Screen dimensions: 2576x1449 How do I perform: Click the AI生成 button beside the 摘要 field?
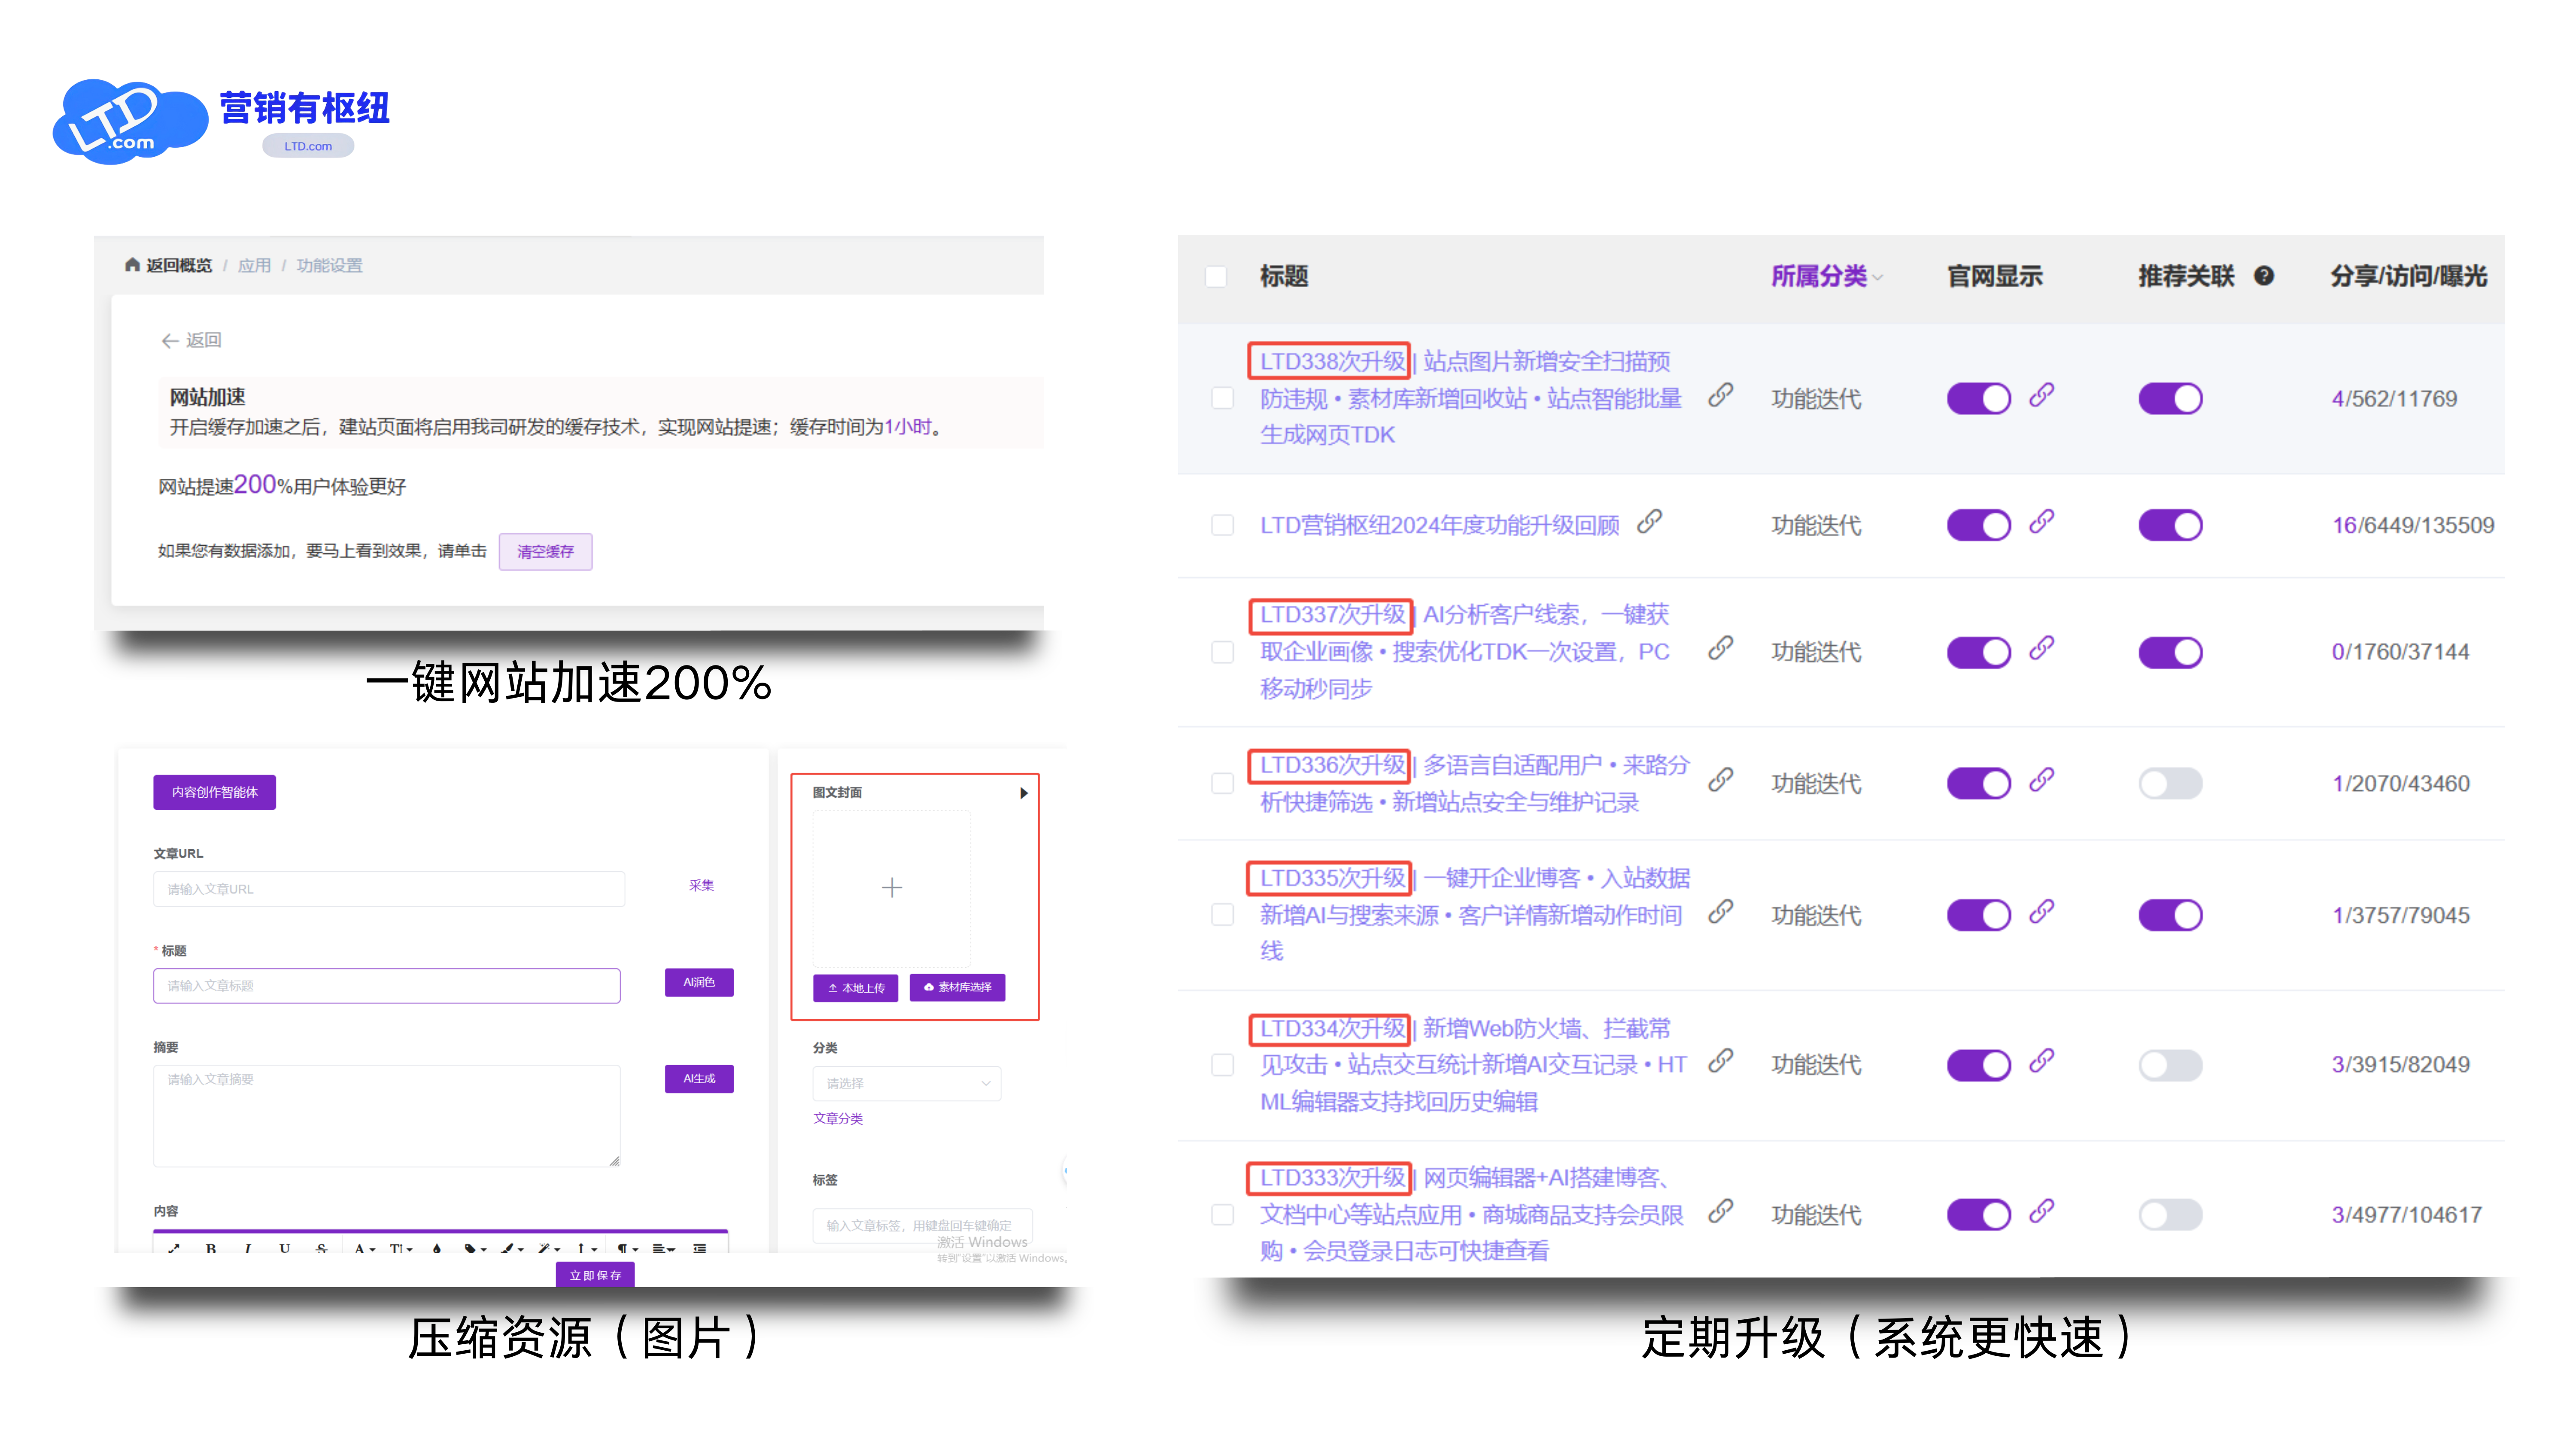(699, 1078)
